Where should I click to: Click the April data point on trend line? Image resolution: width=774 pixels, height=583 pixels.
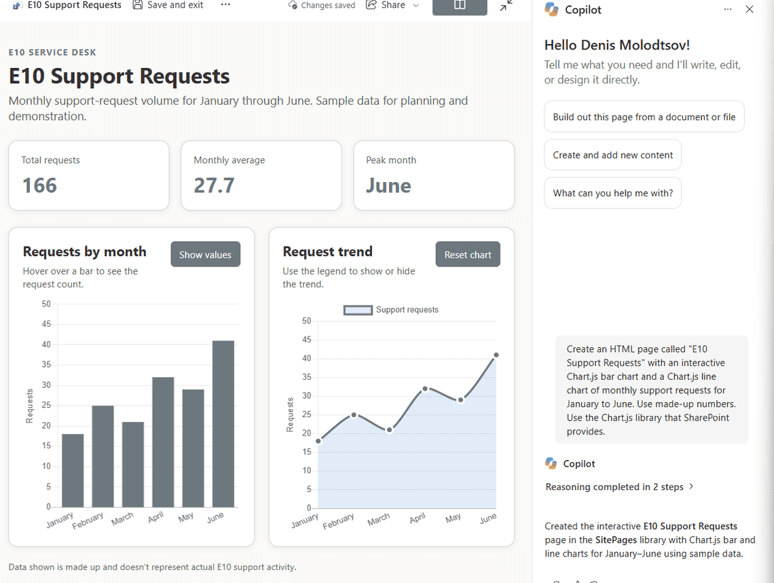[425, 389]
